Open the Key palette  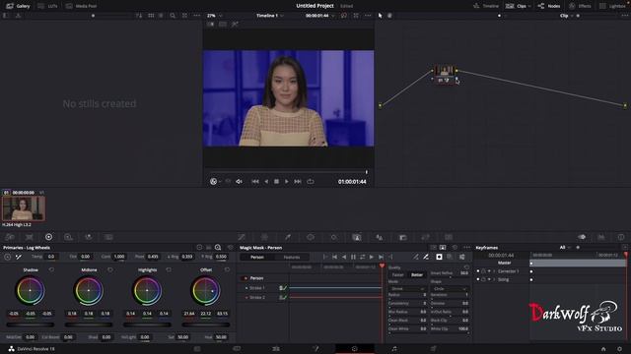[x=403, y=237]
